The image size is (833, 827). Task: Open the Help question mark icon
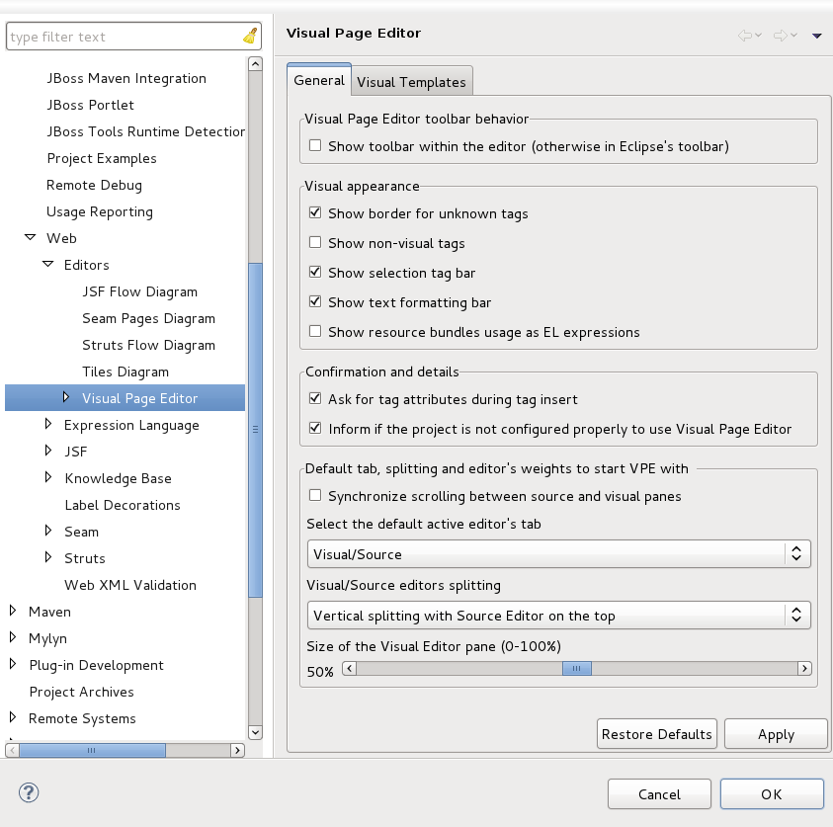(x=29, y=792)
